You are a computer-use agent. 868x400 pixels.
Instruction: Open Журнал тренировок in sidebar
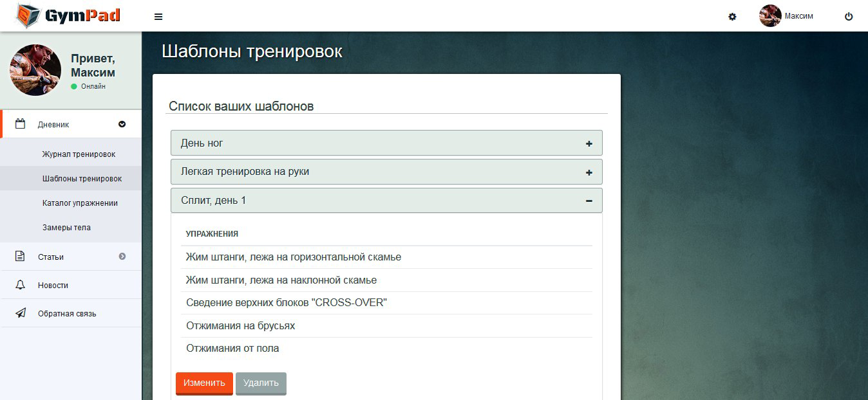[79, 154]
